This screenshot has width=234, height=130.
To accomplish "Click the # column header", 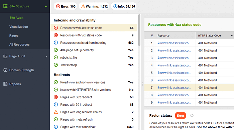I will 150,36.
